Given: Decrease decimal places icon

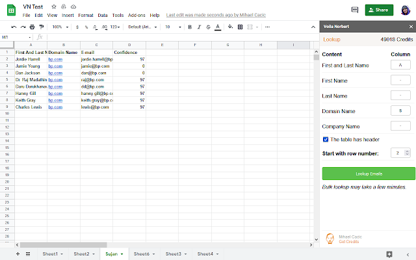Looking at the screenshot, I should pyautogui.click(x=95, y=27).
